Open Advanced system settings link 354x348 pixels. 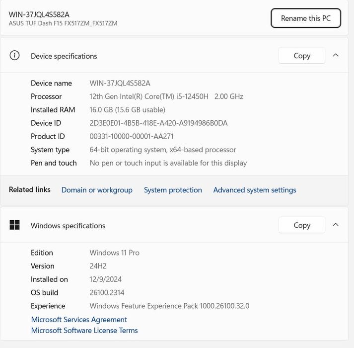point(255,190)
